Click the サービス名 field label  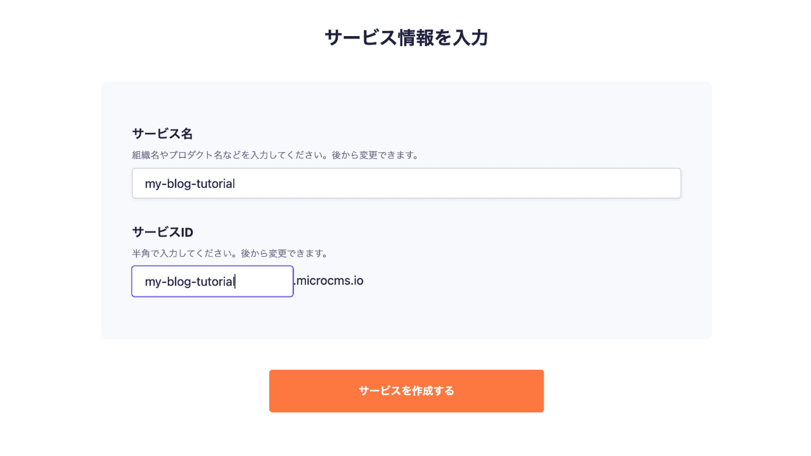click(162, 134)
